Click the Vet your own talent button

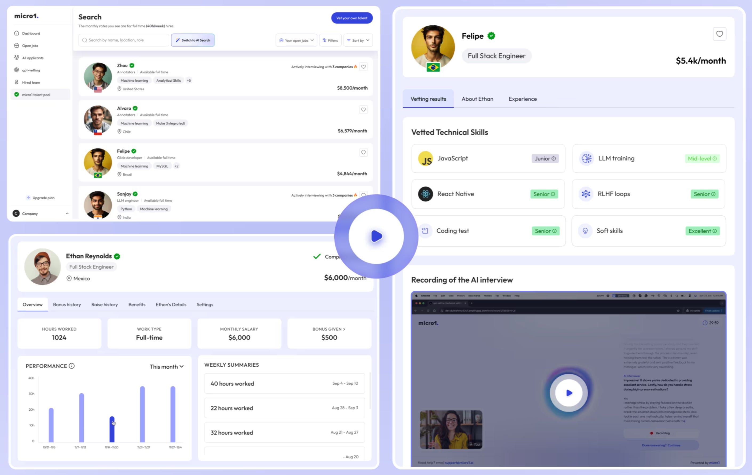pos(352,18)
